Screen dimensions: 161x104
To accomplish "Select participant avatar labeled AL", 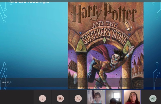I will click(x=78, y=98).
